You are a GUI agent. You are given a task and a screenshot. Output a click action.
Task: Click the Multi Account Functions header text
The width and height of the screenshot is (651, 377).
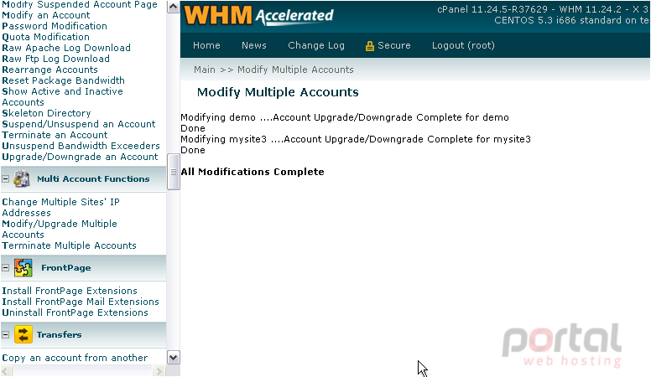[93, 179]
